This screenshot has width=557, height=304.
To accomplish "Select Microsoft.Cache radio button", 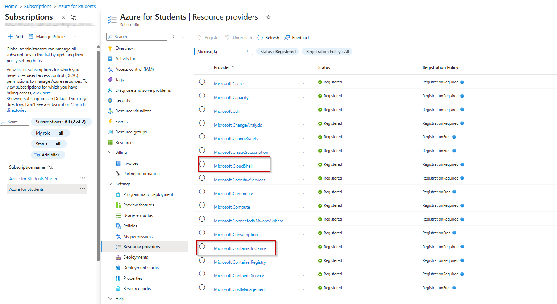I will (x=202, y=82).
